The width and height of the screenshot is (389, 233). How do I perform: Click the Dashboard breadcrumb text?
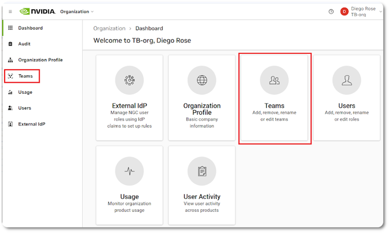coord(149,28)
